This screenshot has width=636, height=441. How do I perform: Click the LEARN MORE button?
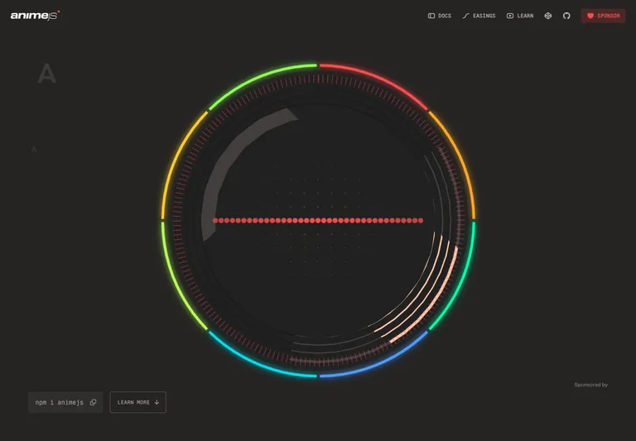pyautogui.click(x=138, y=402)
